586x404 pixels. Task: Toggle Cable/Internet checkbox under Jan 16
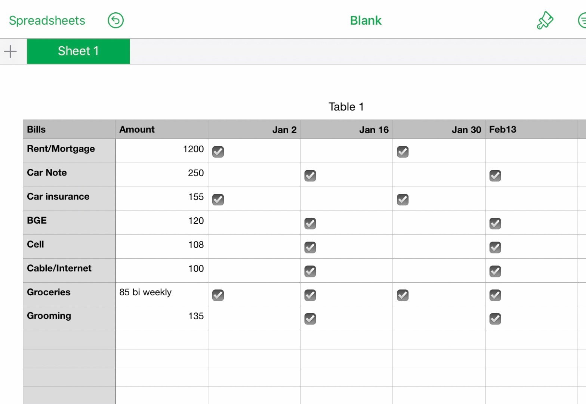(310, 271)
